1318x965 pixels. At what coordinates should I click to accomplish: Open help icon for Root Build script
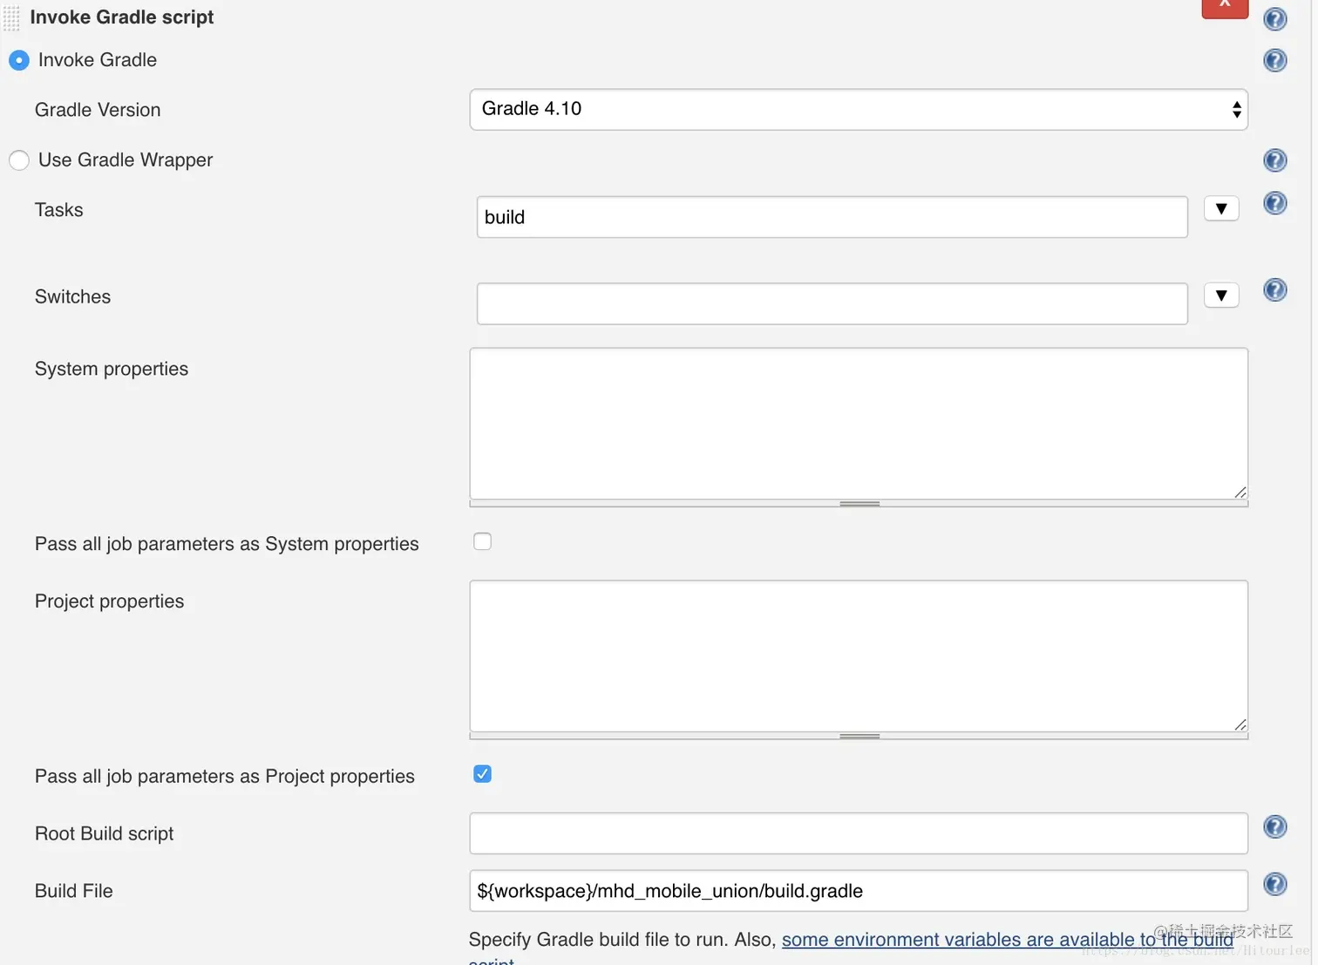click(x=1274, y=826)
